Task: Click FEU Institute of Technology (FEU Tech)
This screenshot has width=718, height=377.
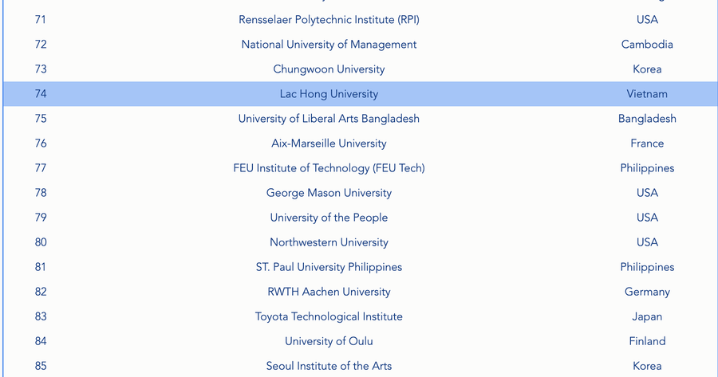Action: pos(329,168)
